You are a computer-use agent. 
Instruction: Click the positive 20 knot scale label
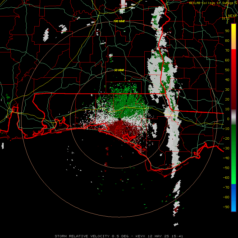point(227,99)
